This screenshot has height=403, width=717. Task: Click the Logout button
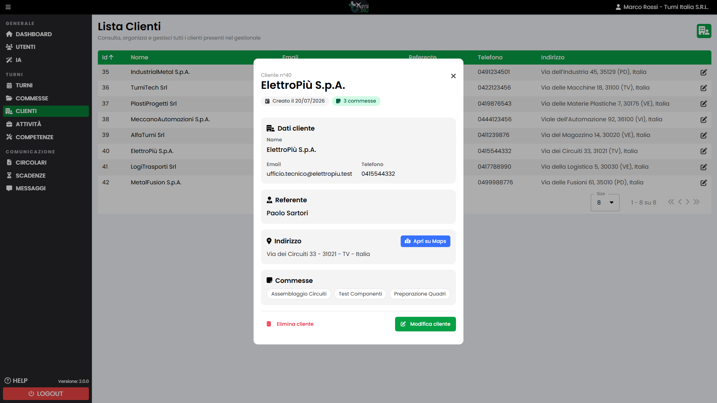(46, 394)
